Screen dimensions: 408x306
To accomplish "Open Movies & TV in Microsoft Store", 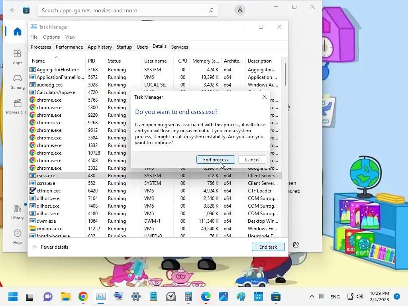I will [16, 106].
